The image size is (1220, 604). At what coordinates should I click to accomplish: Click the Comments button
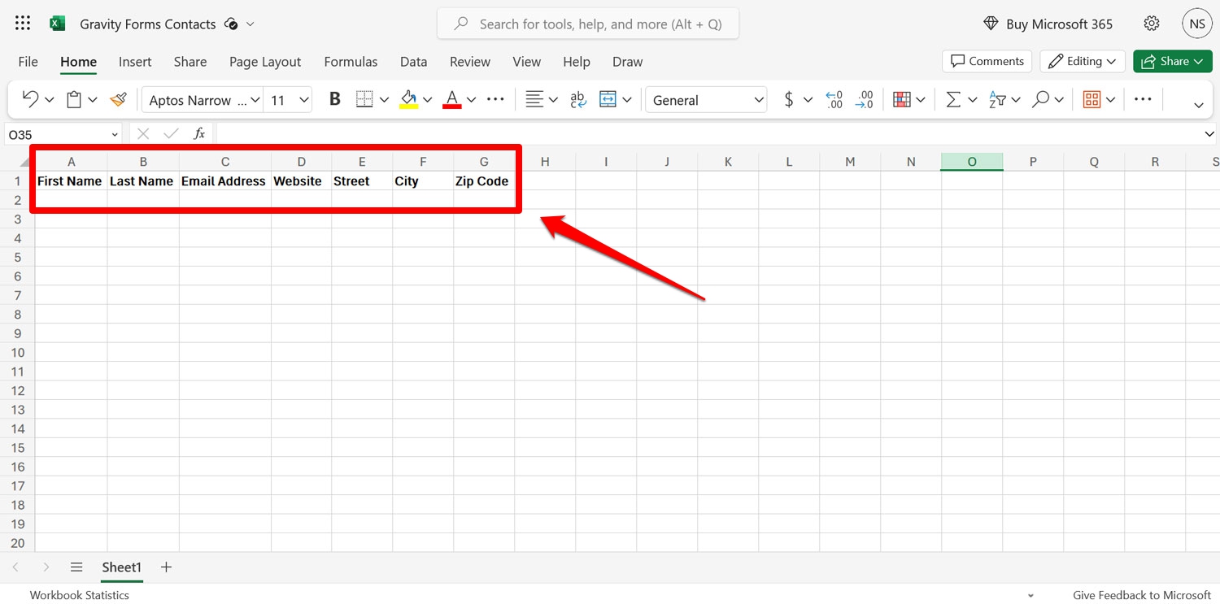coord(987,61)
